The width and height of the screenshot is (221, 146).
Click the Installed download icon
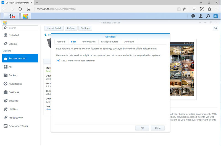(6, 35)
